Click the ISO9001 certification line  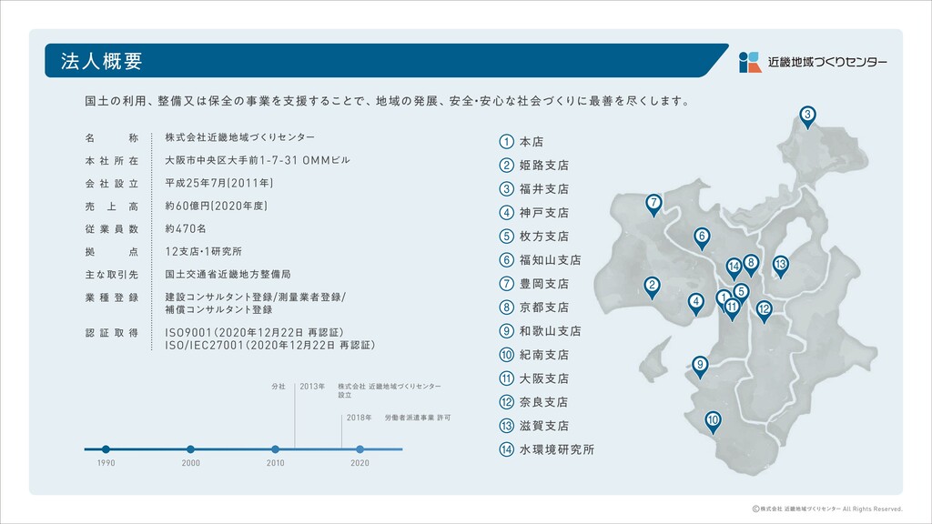coord(255,332)
